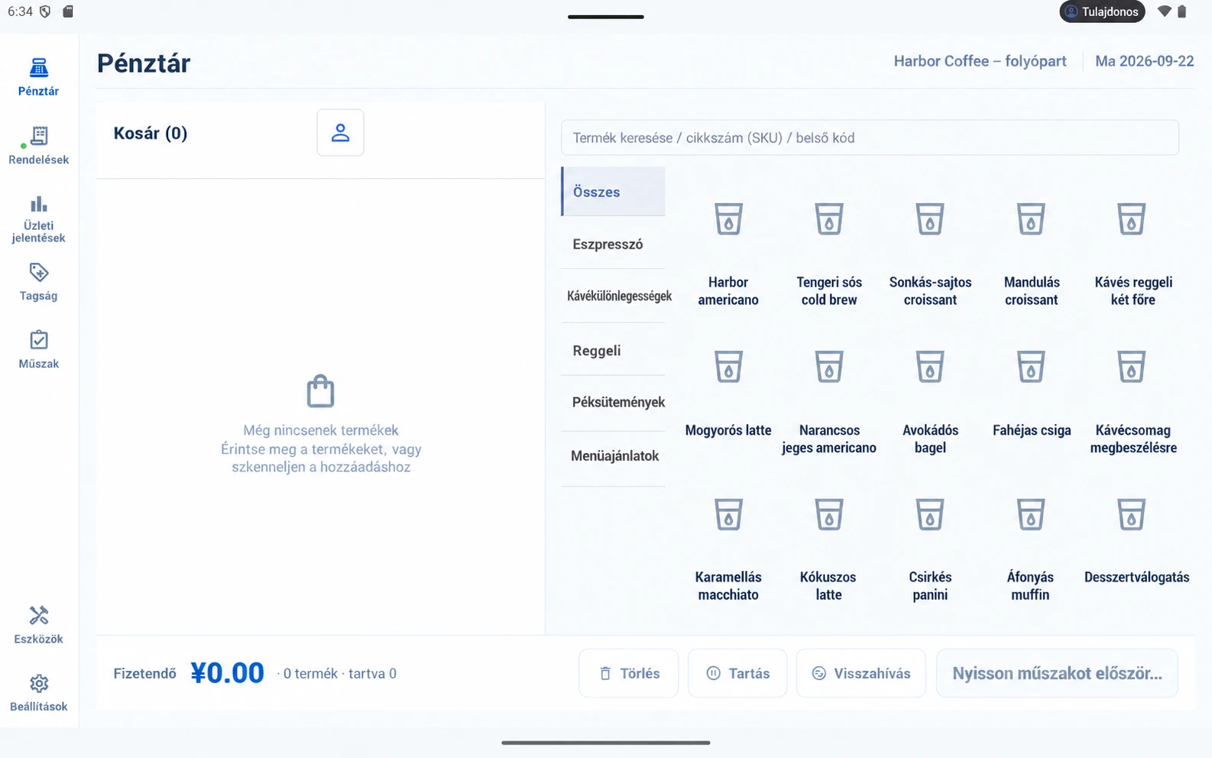Screen dimensions: 1212x758
Task: Click the Tulajdonos user badge
Action: point(1102,11)
